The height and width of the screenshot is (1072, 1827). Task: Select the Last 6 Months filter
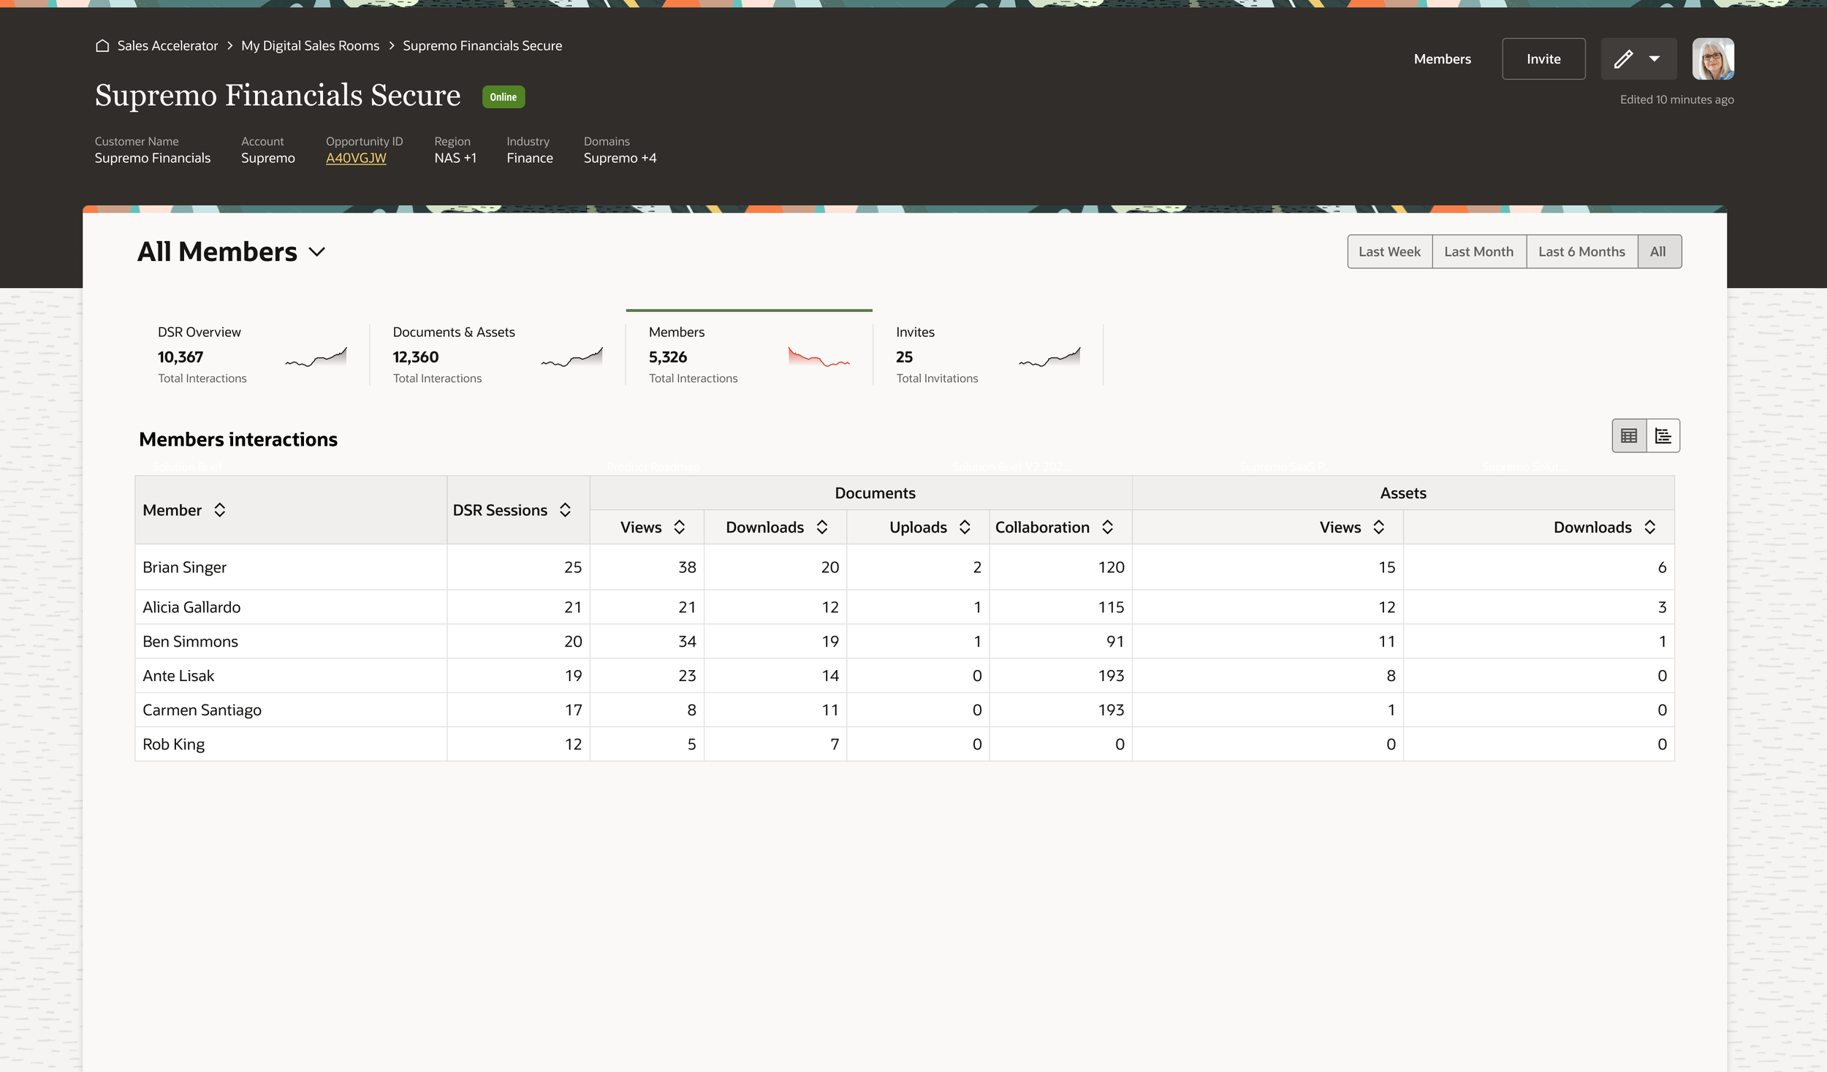pos(1581,252)
